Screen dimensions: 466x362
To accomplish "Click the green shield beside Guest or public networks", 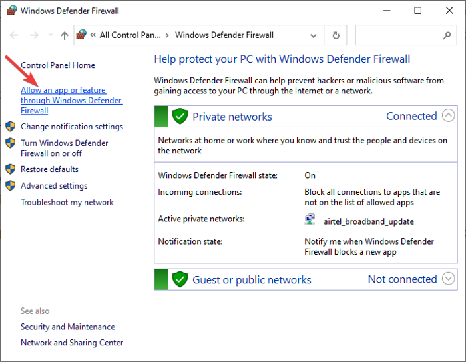I will (x=180, y=279).
